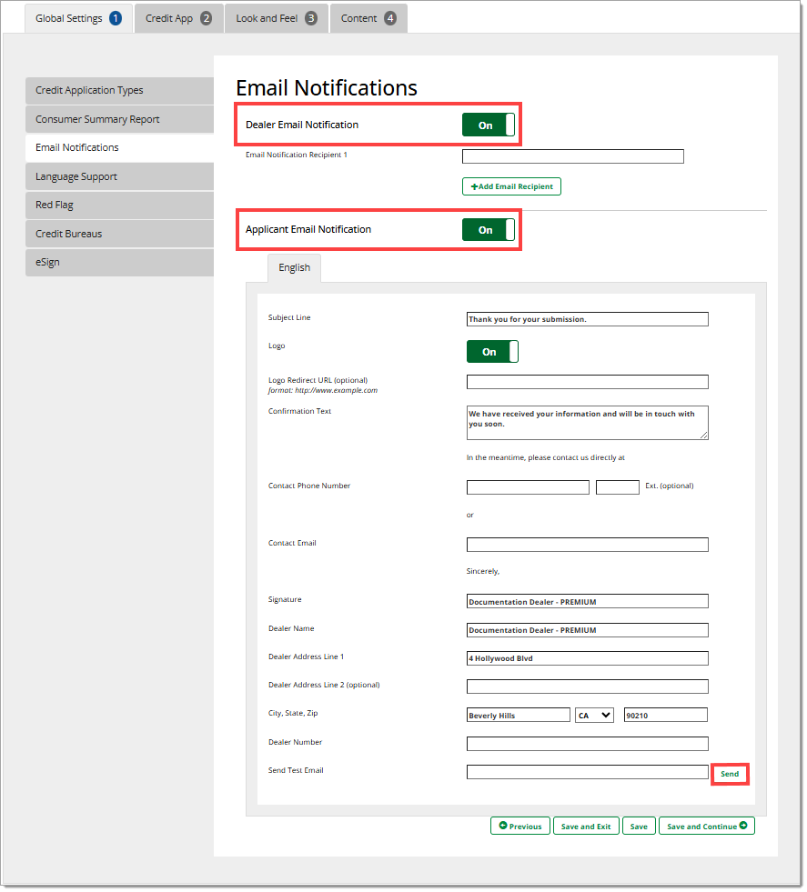
Task: Click the Save button
Action: pos(639,826)
